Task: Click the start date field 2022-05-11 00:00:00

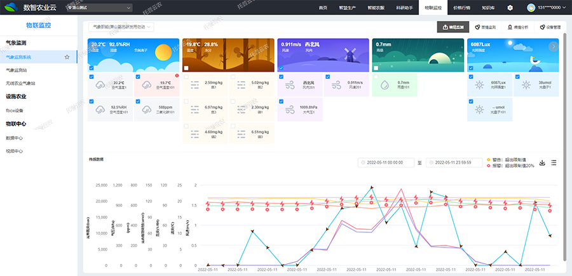Action: [386, 163]
